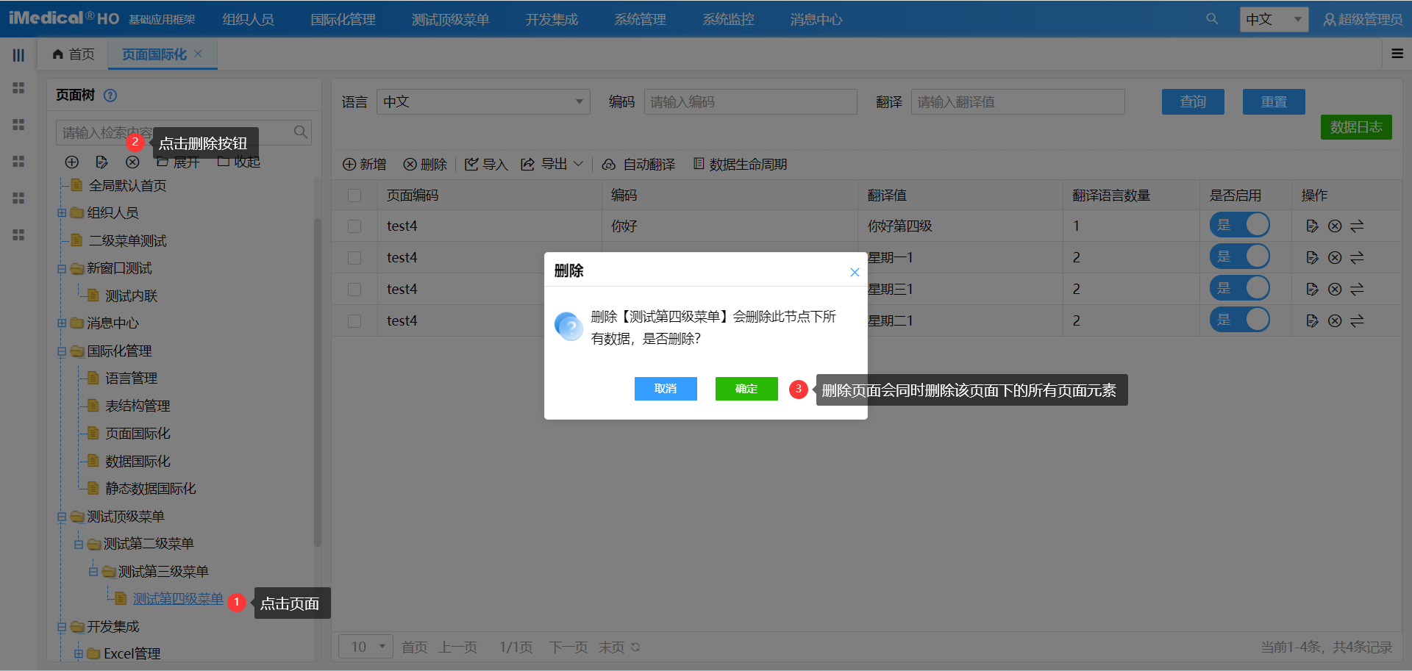Toggle 是否启用 switch in 星期三1 row
This screenshot has width=1412, height=671.
click(x=1240, y=288)
